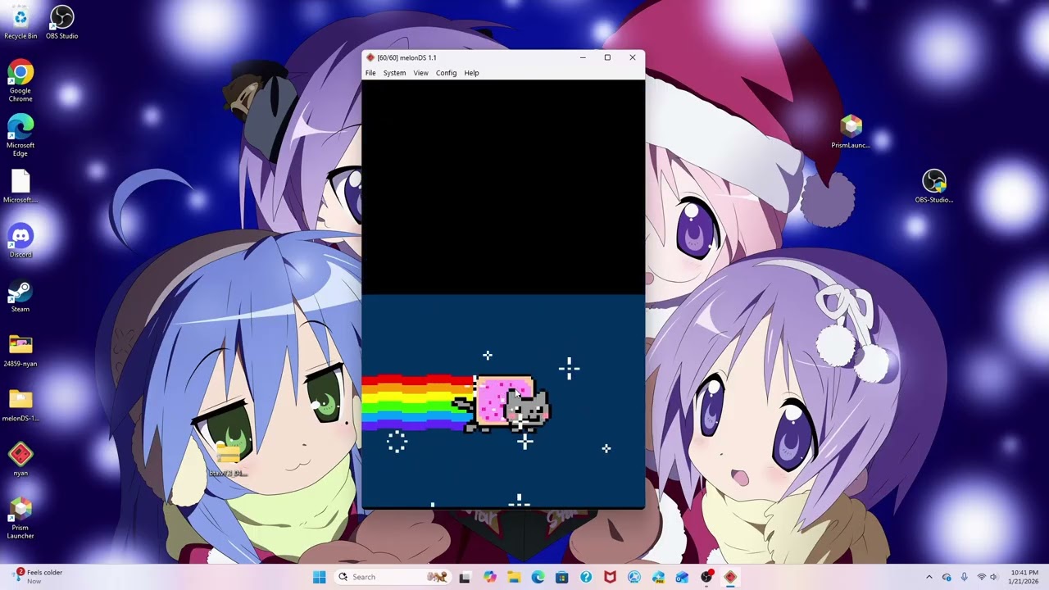
Task: Select the OBS Studio desktop shortcut
Action: 61,23
